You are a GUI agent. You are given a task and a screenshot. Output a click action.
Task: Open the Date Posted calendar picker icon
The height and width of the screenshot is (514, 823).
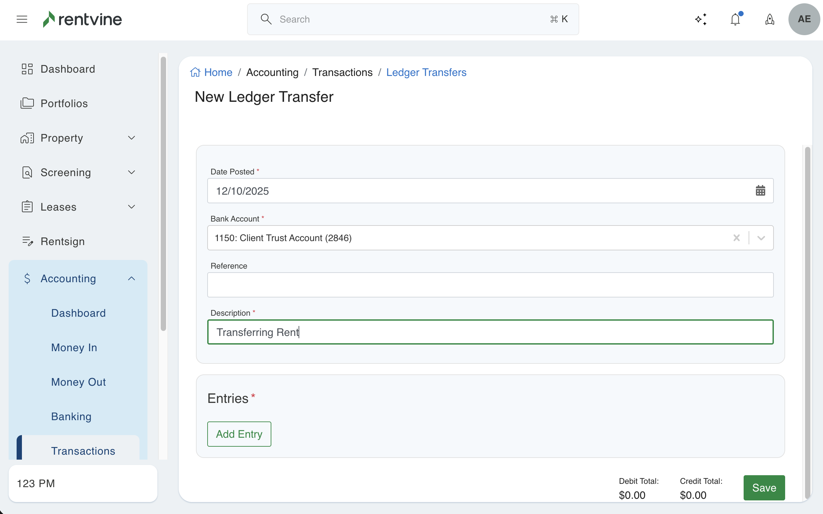pyautogui.click(x=760, y=191)
